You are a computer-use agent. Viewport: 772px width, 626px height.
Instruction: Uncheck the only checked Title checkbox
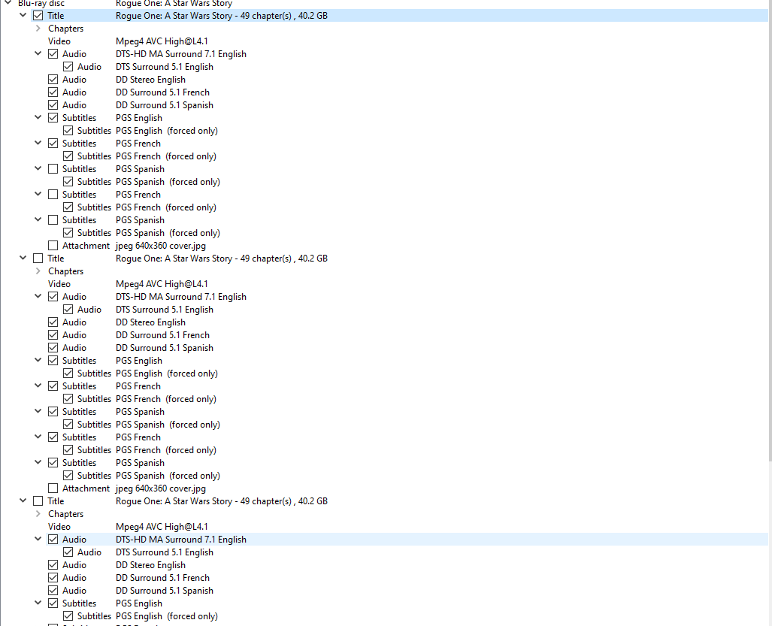[38, 16]
